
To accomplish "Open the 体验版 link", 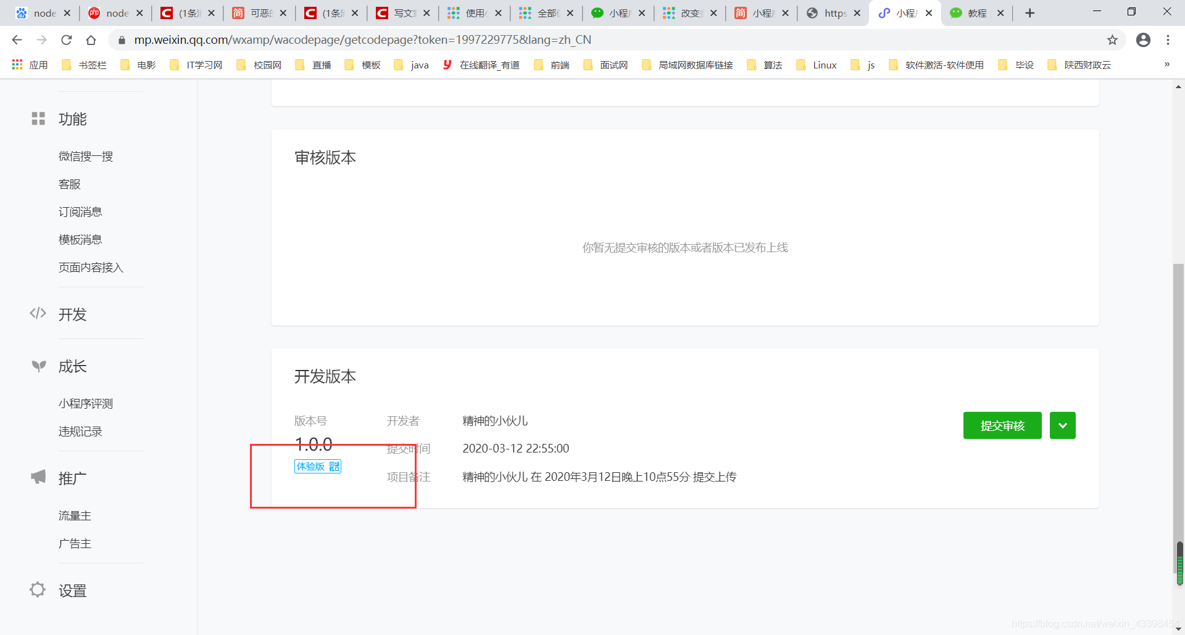I will pos(309,467).
